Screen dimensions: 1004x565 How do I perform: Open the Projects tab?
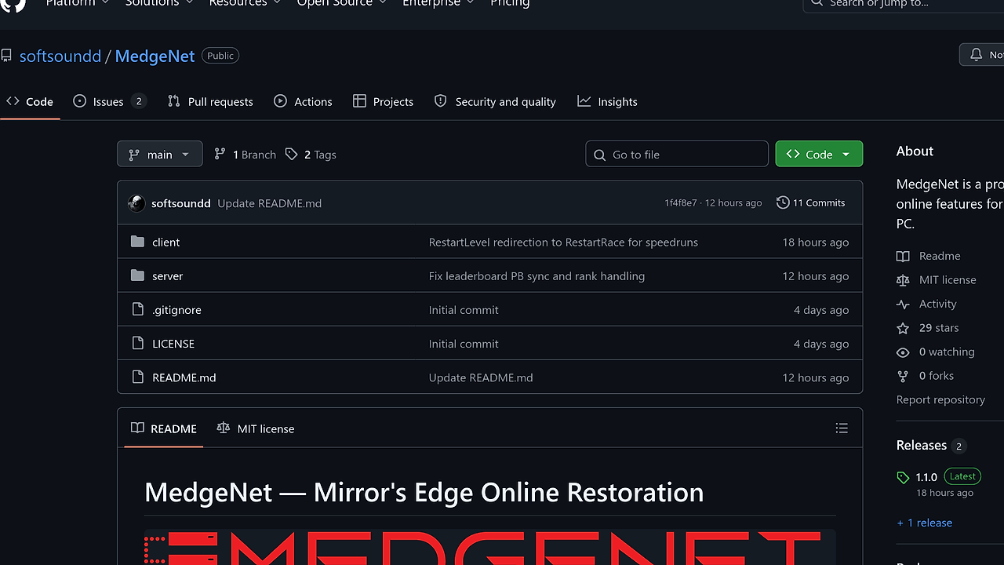(x=383, y=101)
